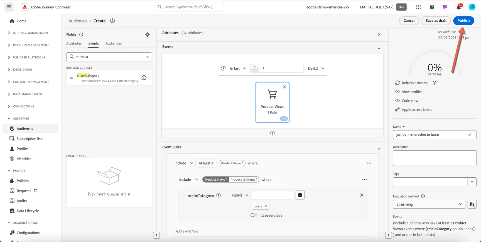Viewport: 481px width, 242px height.
Task: Switch to the Attributes fields tab
Action: [x=74, y=43]
